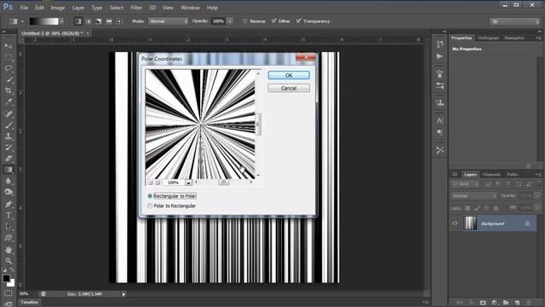Select the Spot Healing Brush tool
This screenshot has height=307, width=545.
coord(9,113)
